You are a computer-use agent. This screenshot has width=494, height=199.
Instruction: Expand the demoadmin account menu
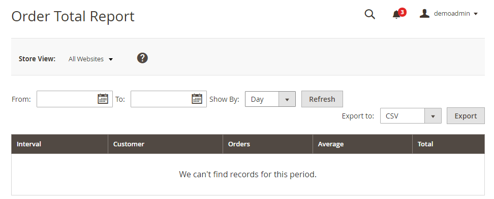pos(449,14)
